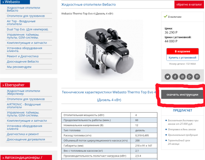The height and width of the screenshot is (160, 205).
Task: Open the Eberspaher section header
Action: pos(15,85)
